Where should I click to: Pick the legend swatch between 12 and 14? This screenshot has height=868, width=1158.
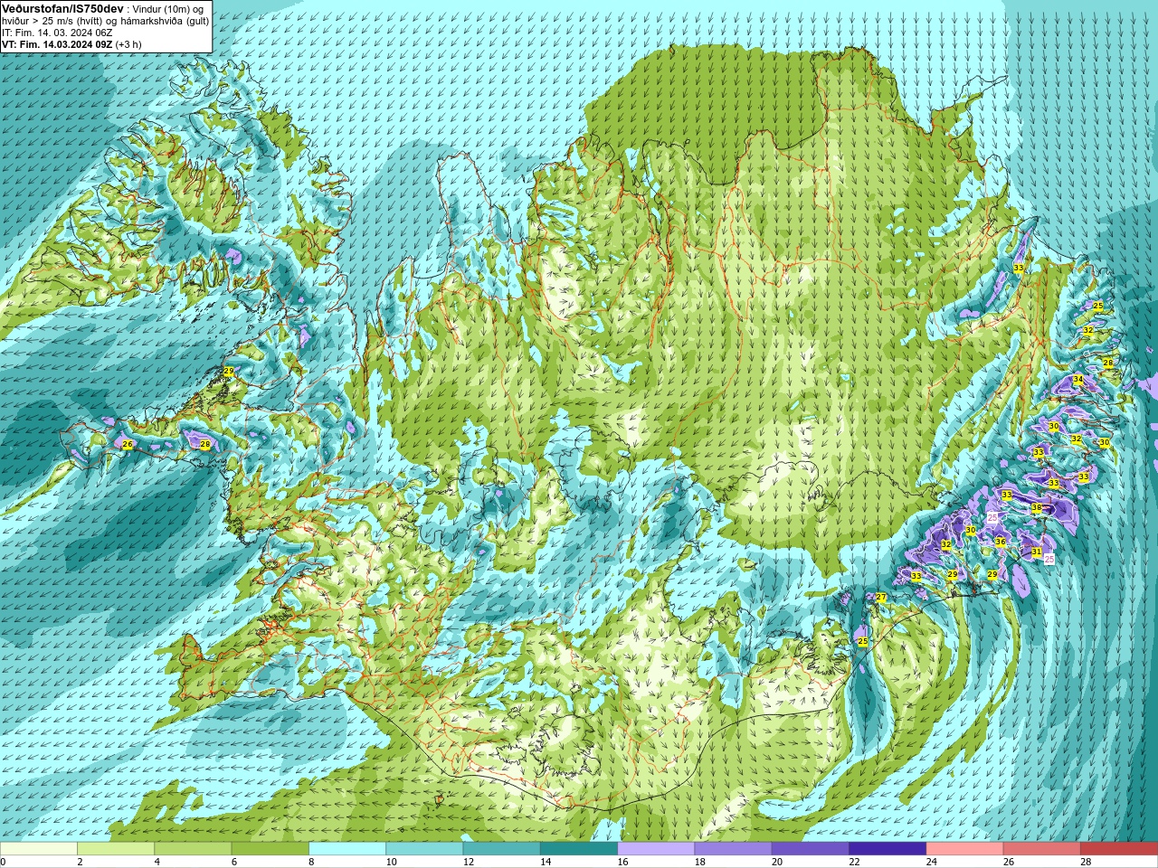click(x=501, y=849)
